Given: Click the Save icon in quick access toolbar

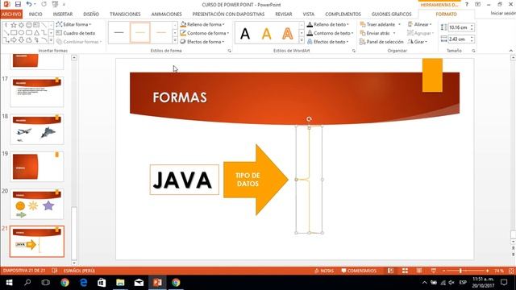Looking at the screenshot, I should (x=18, y=4).
